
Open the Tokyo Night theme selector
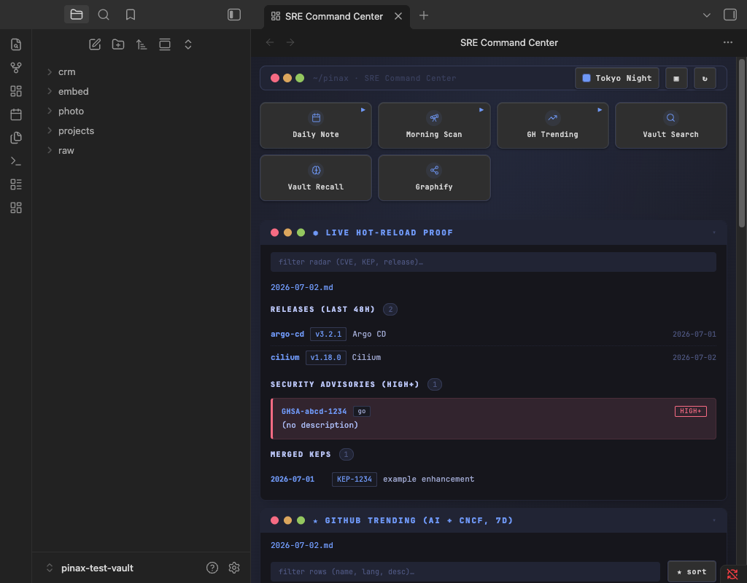click(617, 78)
